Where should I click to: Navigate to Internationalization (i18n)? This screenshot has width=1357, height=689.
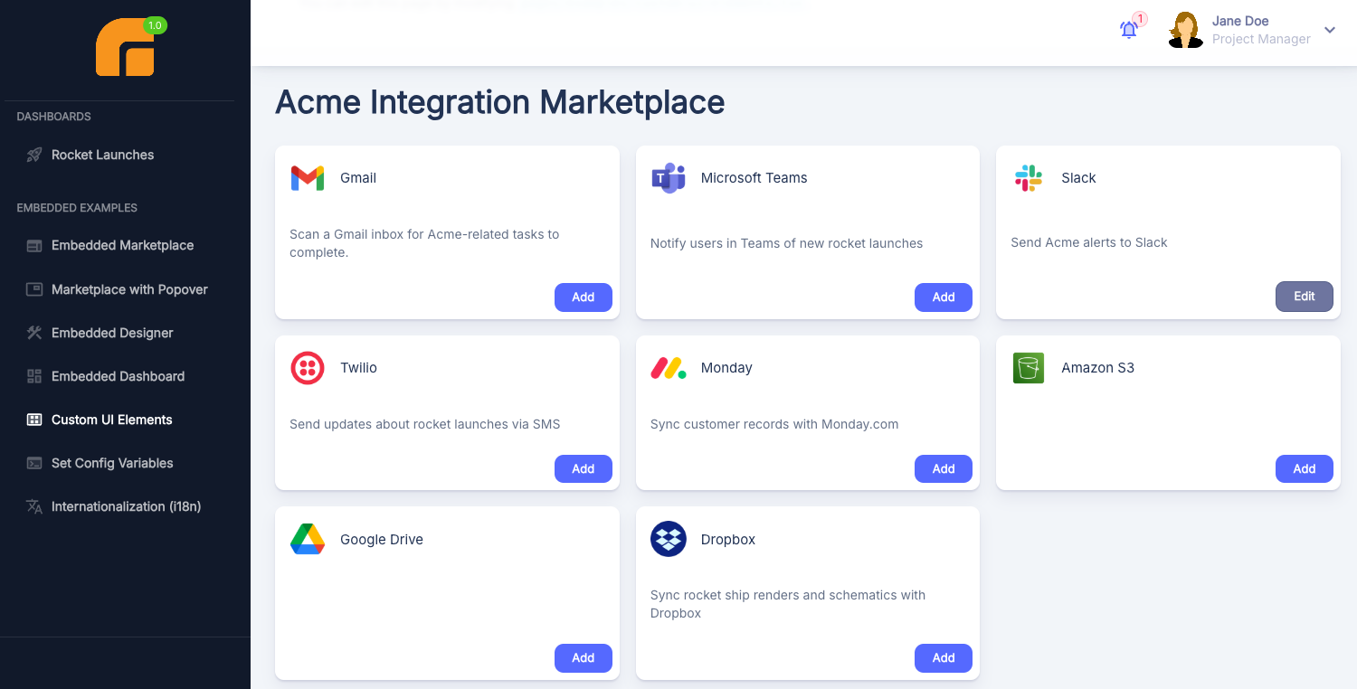(126, 506)
